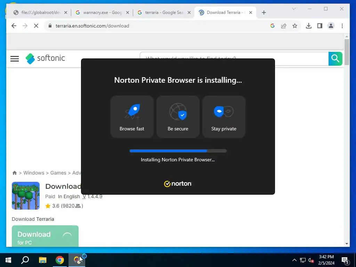Screen dimensions: 356x267
Task: Close the terraria Google Search tab
Action: pos(189,13)
